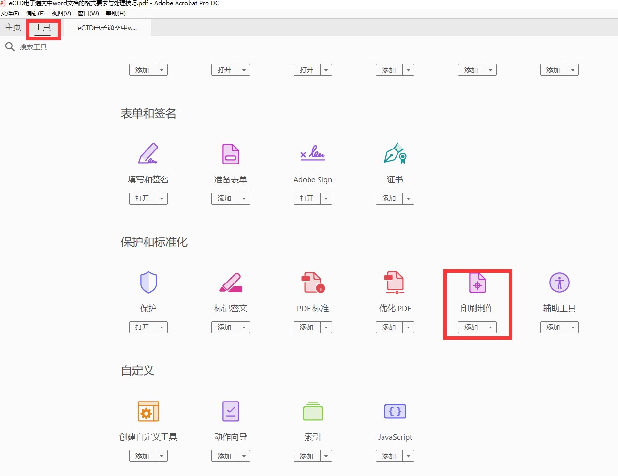Open the Adobe Sign tool icon
The image size is (618, 476).
point(312,154)
